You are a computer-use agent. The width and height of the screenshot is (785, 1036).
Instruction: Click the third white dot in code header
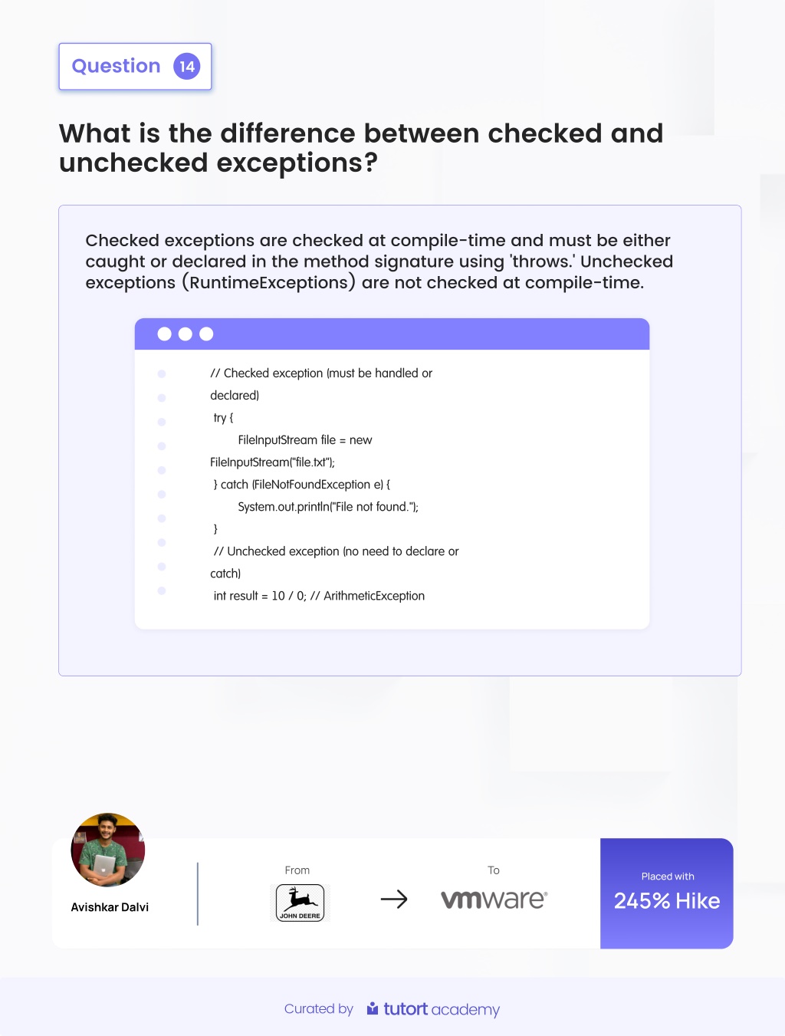[206, 334]
